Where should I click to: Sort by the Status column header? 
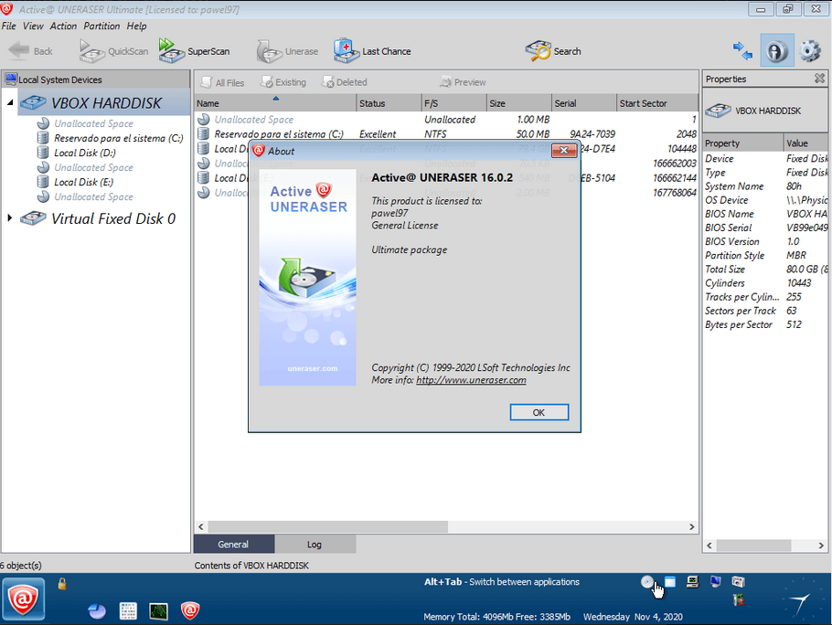[389, 103]
